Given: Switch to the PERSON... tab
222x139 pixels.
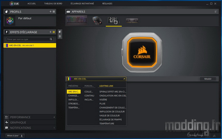Looking at the screenshot, I should (x=89, y=86).
